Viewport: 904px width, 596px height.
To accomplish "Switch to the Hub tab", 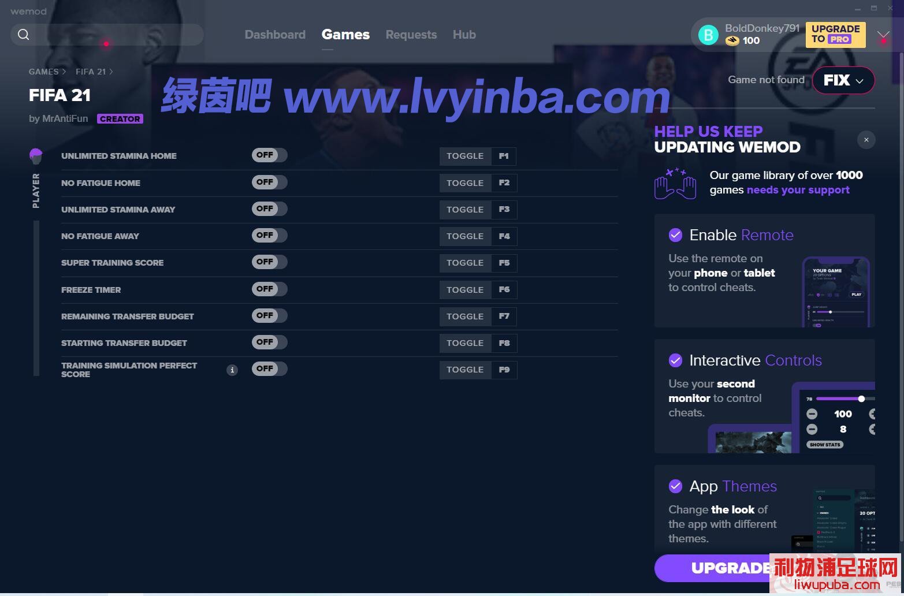I will click(464, 35).
